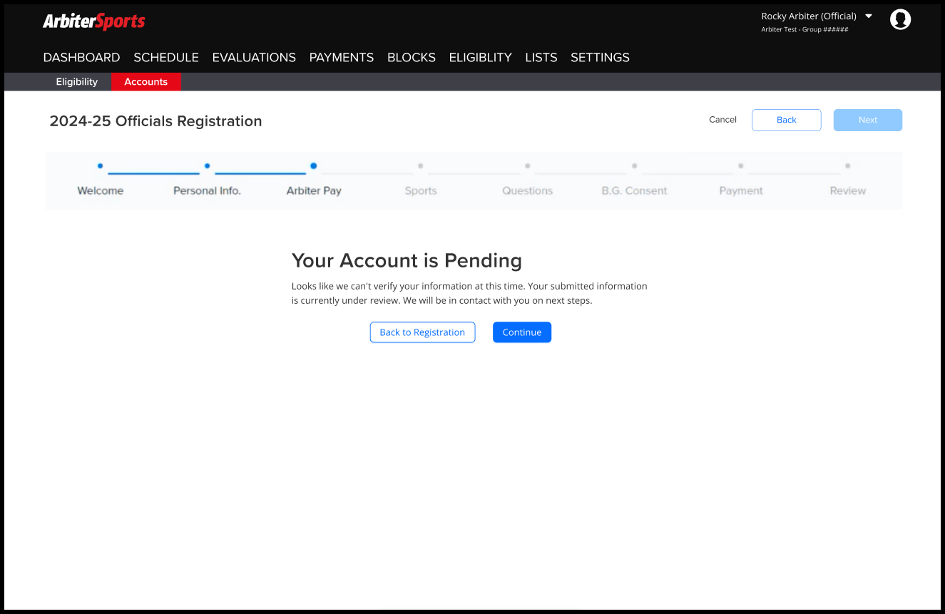Screen dimensions: 945x614
Task: Select the Sports step indicator dot
Action: pyautogui.click(x=420, y=165)
